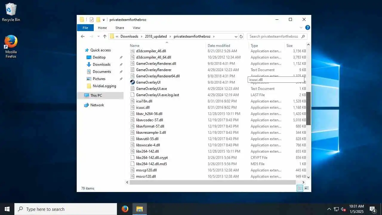This screenshot has width=382, height=215.
Task: Expand the ribbon with the chevron
Action: pyautogui.click(x=301, y=28)
